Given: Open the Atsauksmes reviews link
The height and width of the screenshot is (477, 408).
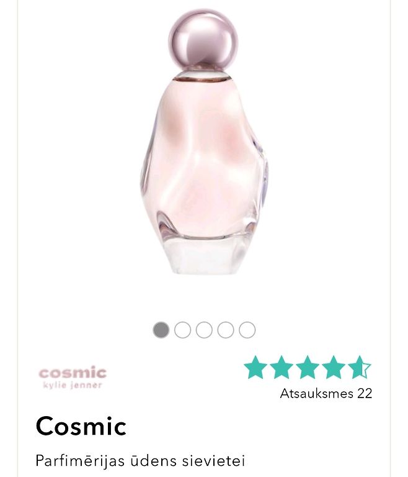Looking at the screenshot, I should click(326, 393).
